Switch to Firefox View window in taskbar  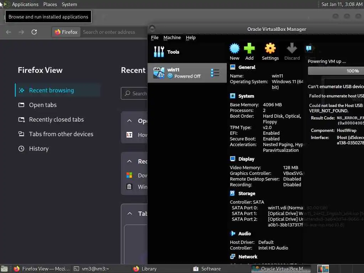coord(42,269)
